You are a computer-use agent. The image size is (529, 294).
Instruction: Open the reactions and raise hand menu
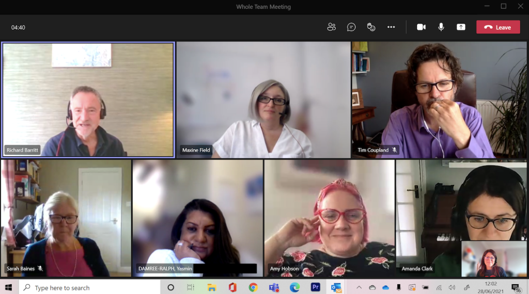[371, 27]
